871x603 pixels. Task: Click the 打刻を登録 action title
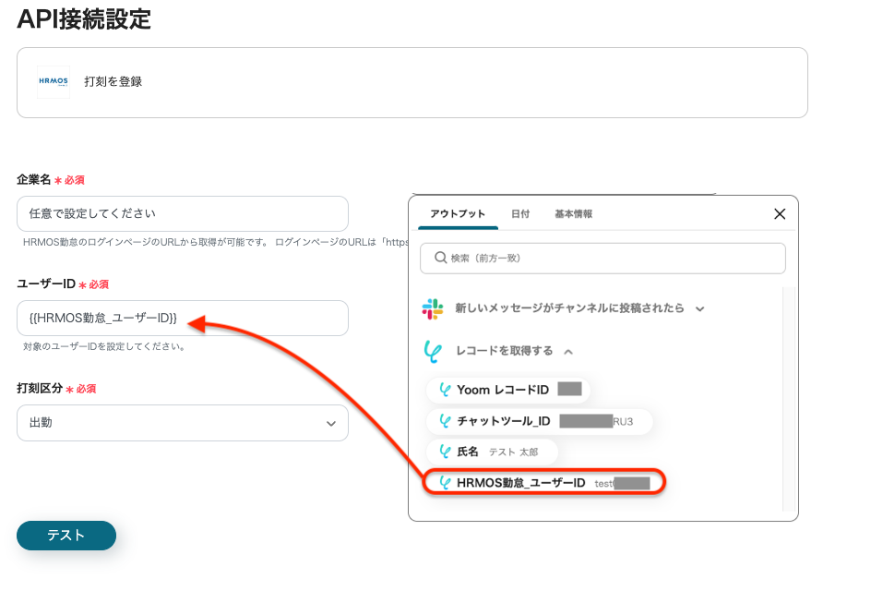click(113, 81)
